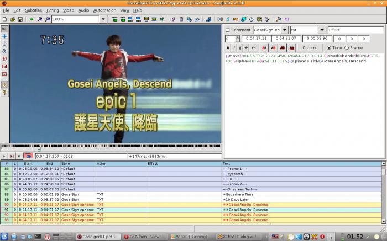Open the Kanji Timer icon
Image resolution: width=387 pixels, height=241 pixels.
[x=259, y=19]
